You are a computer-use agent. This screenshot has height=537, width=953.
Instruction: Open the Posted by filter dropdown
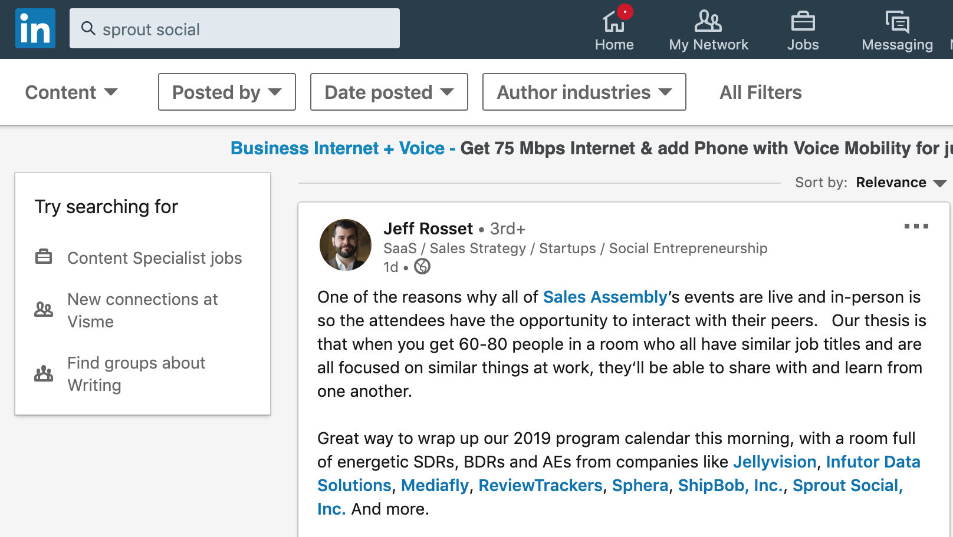(226, 92)
